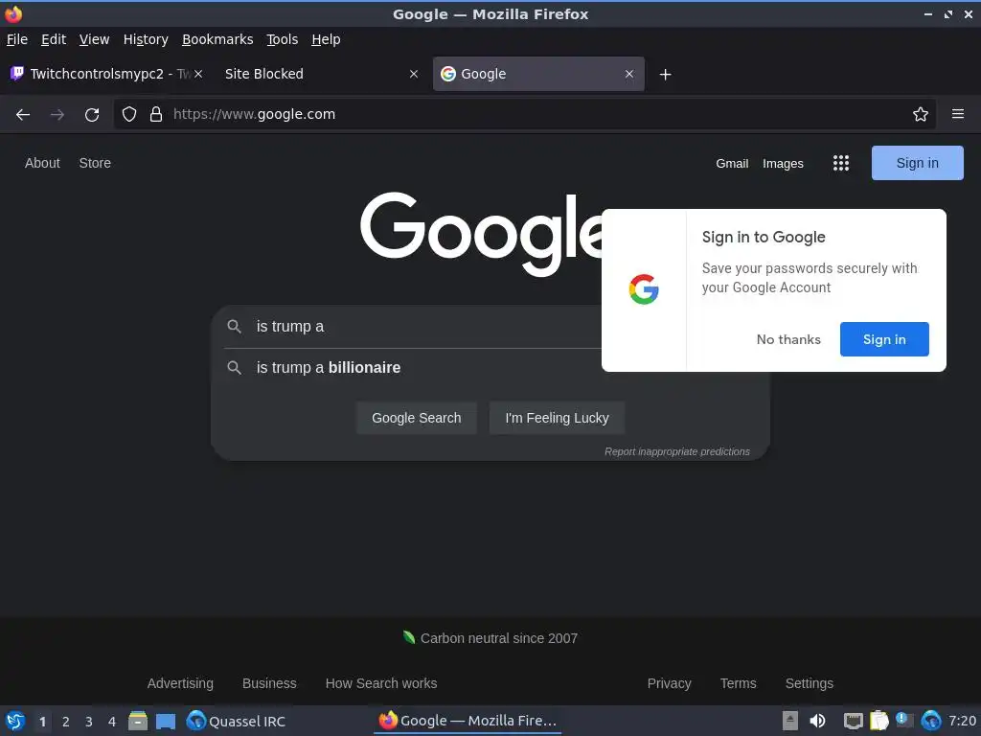
Task: Click the Google Mozilla Firefox taskbar entry
Action: click(468, 721)
